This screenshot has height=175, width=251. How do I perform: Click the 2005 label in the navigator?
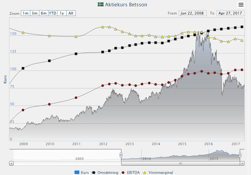80,159
